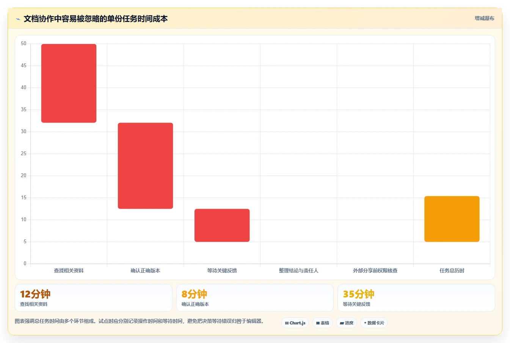Click the x-axis label 确认正确版本
Screen dimensions: 510x343
[x=145, y=271]
